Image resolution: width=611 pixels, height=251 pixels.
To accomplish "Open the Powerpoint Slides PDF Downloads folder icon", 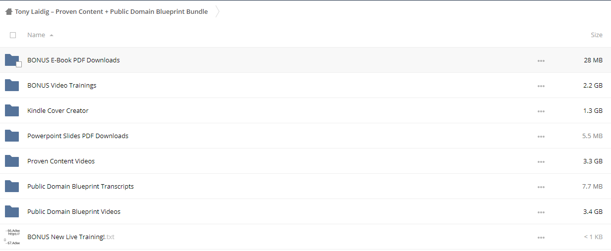I will (12, 136).
